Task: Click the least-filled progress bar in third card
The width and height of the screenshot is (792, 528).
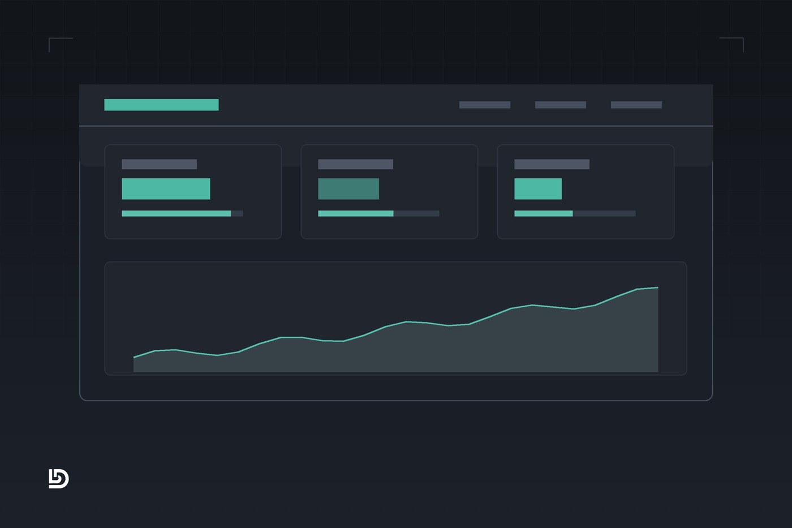Action: [x=575, y=213]
